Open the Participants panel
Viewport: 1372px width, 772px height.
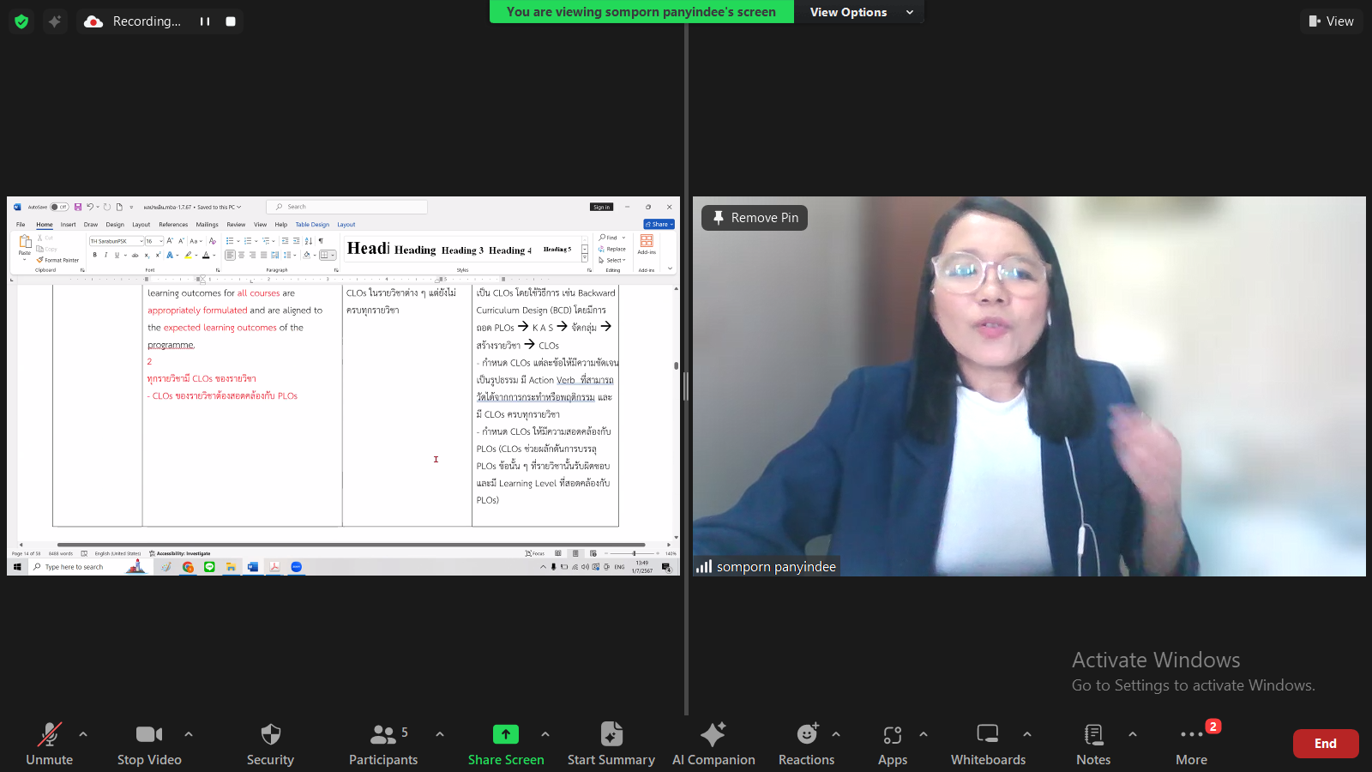pyautogui.click(x=383, y=744)
